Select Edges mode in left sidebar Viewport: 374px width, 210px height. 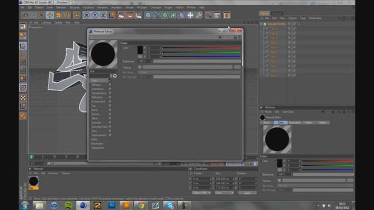[23, 71]
